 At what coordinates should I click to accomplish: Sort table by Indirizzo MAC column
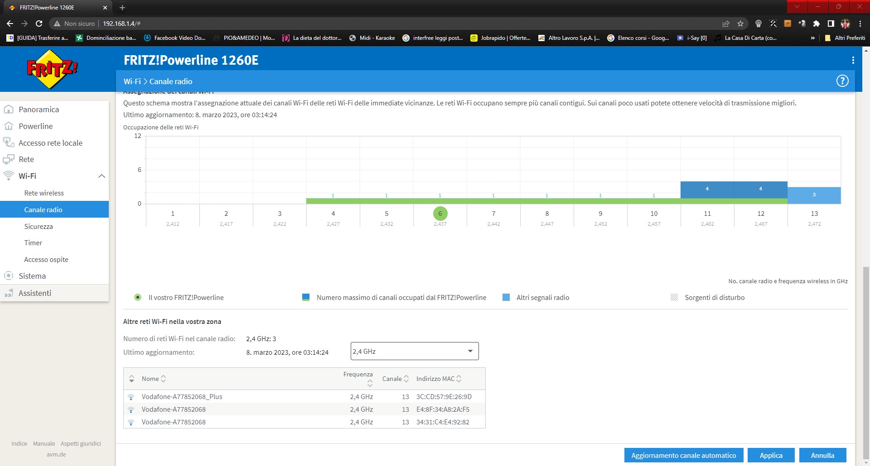coord(439,379)
